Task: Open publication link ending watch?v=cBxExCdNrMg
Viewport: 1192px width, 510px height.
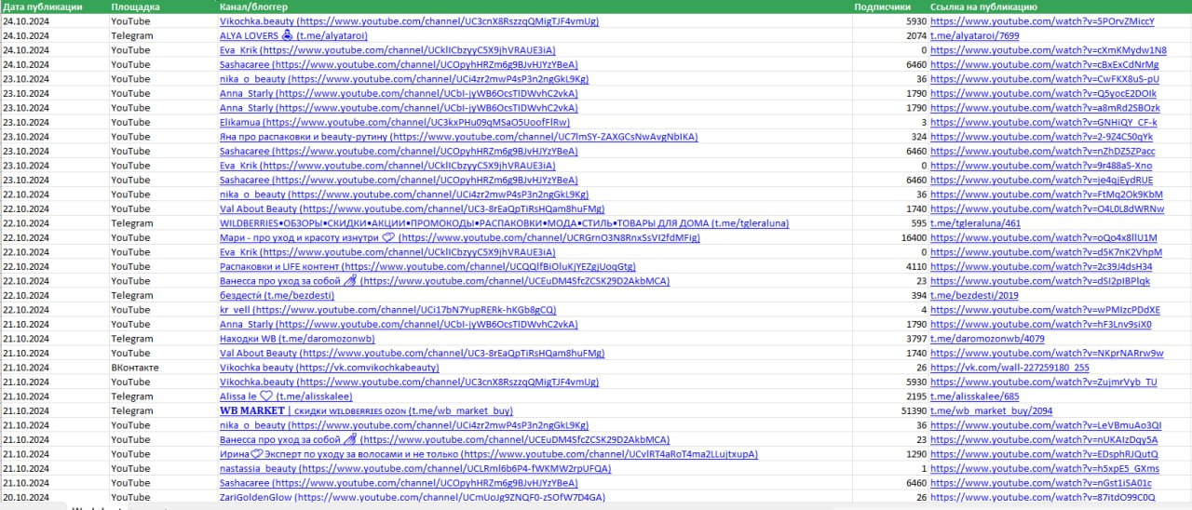Action: pos(1045,64)
